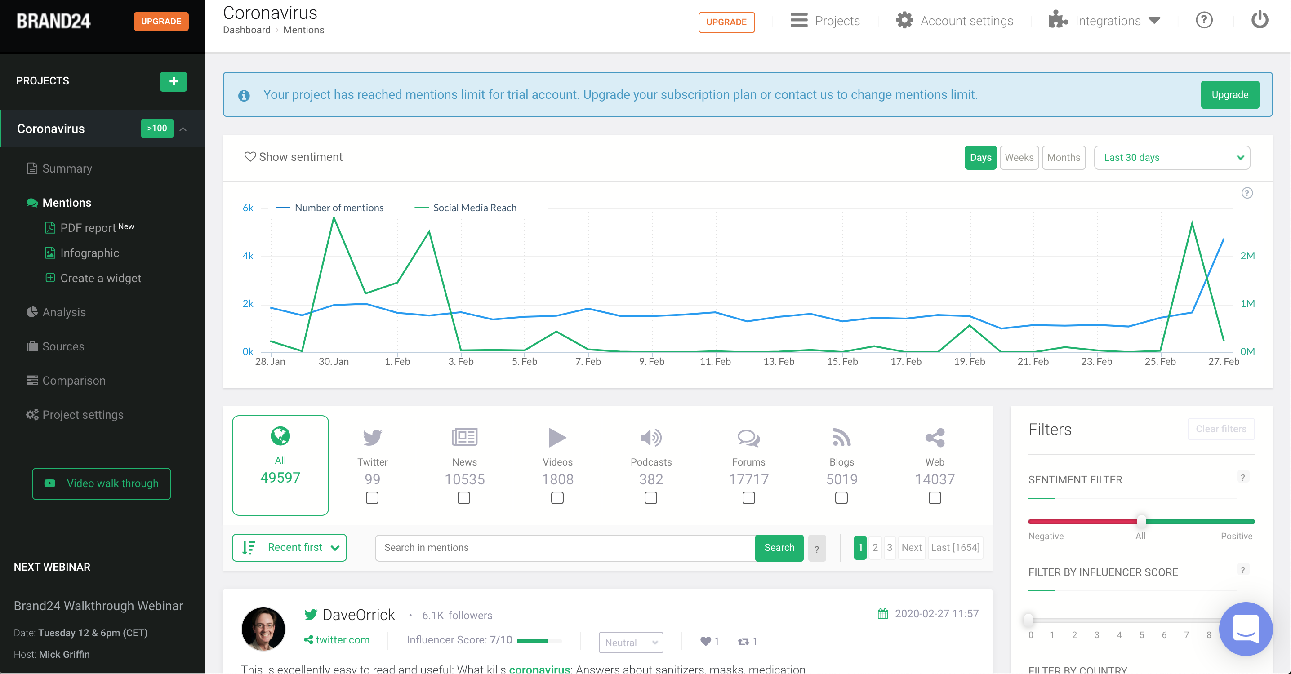Click the retweet icon on DaveOrrick mention

tap(743, 642)
